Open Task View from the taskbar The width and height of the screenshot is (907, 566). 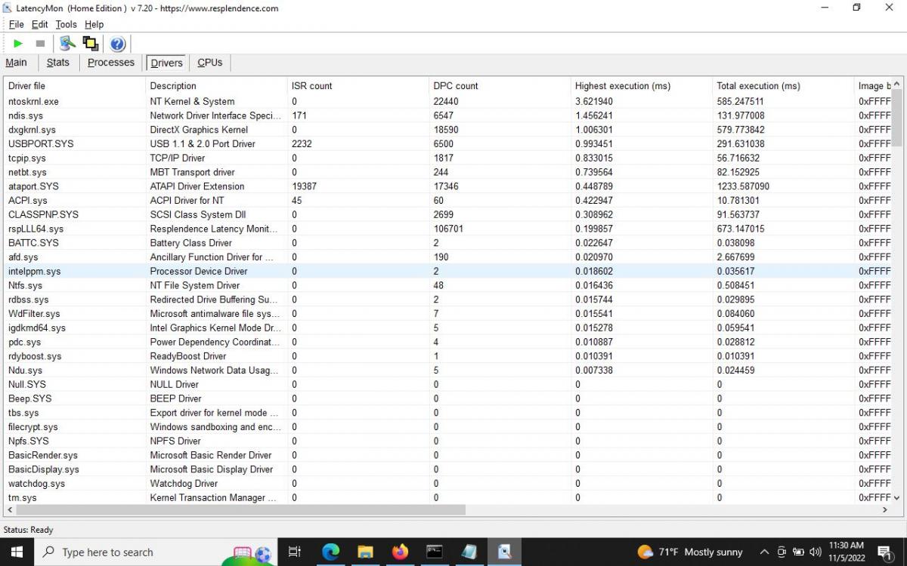(x=295, y=552)
